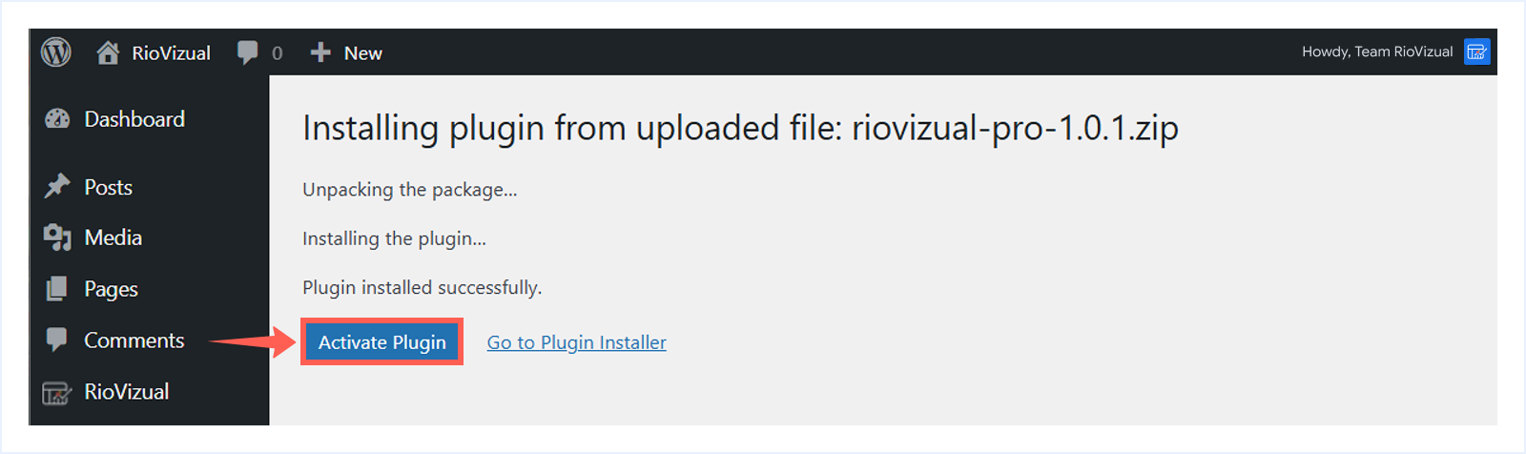Viewport: 1526px width, 454px height.
Task: Select Pages in the sidebar
Action: point(111,289)
